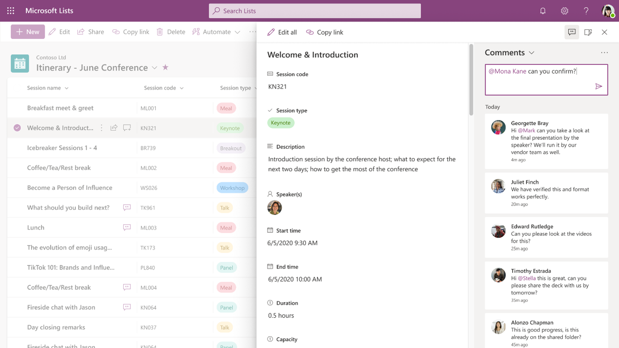Click Delete in the list toolbar

point(171,32)
